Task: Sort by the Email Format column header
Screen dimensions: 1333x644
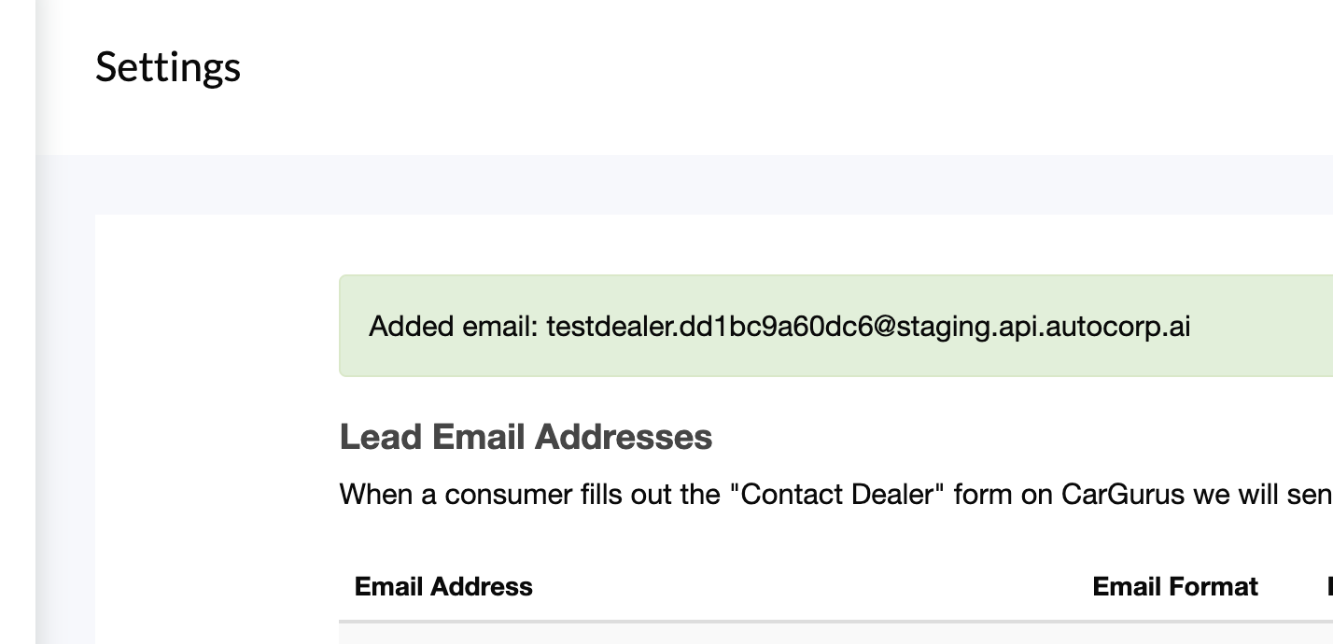Action: [1175, 586]
